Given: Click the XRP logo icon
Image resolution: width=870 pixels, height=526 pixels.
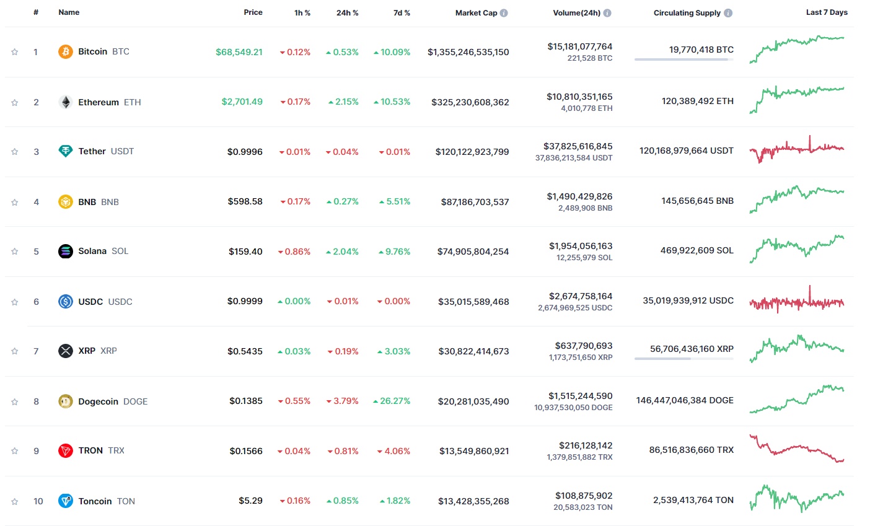Looking at the screenshot, I should coord(66,351).
